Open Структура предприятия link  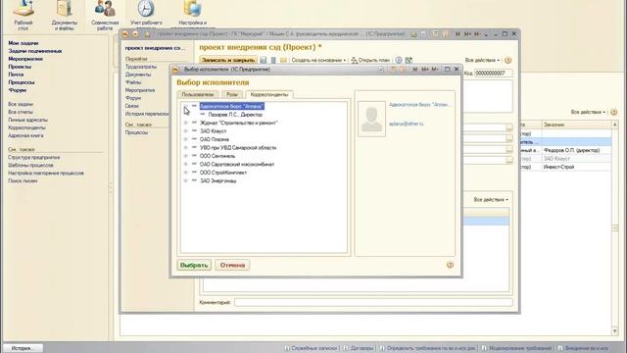pos(34,157)
